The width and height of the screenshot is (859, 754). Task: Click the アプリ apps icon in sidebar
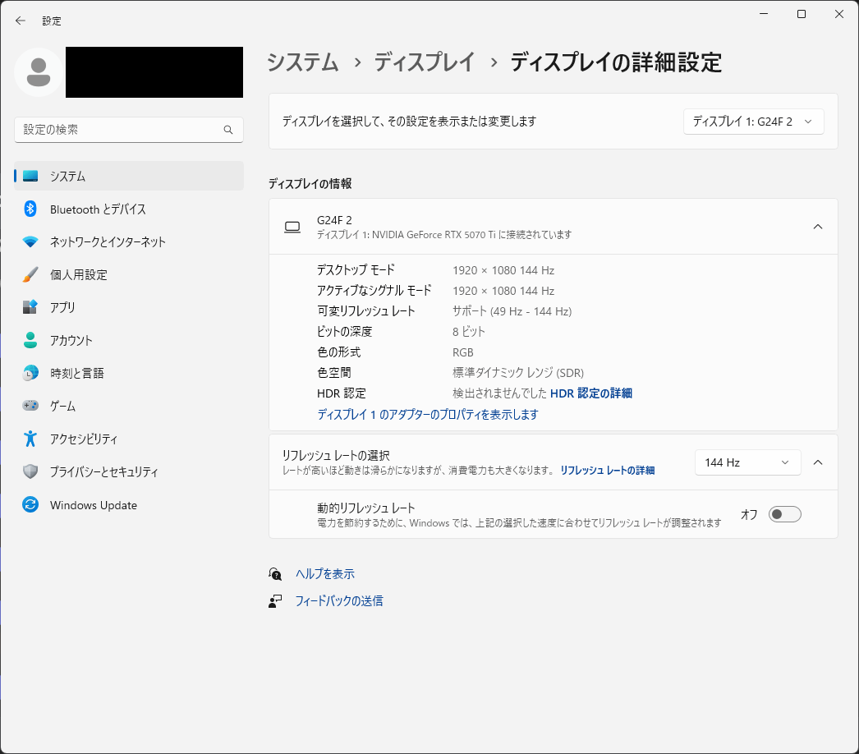tap(30, 307)
